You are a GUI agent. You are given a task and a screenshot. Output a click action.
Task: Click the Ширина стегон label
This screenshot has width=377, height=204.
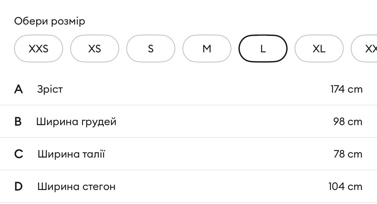coord(76,187)
